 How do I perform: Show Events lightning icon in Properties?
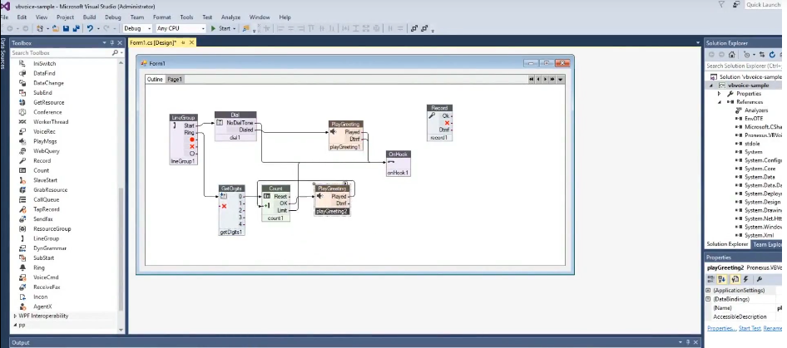point(746,279)
